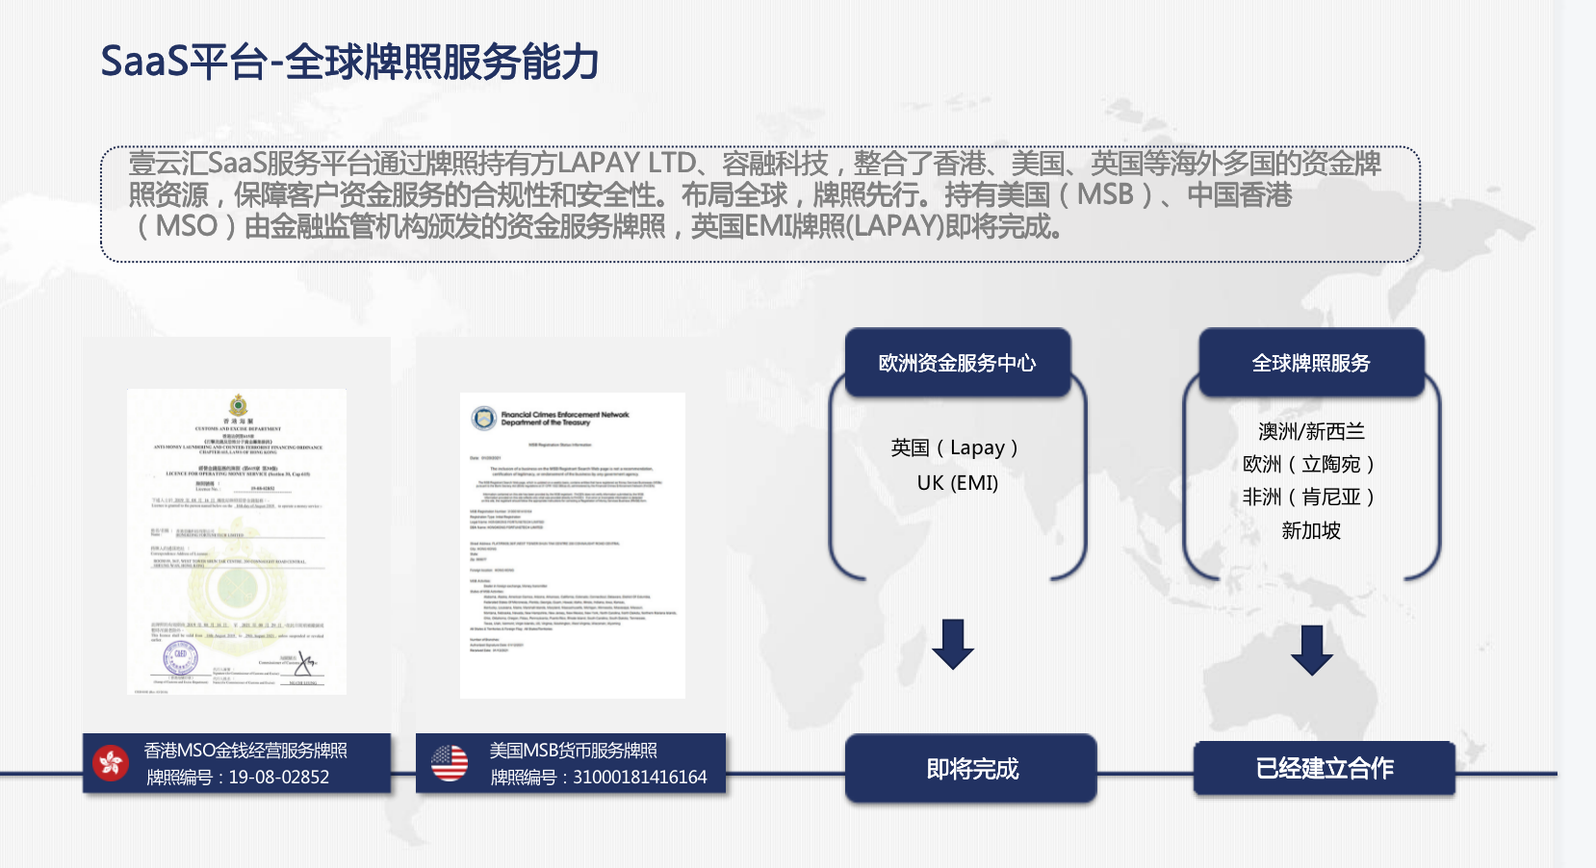Click licence number 31000181416164
Image resolution: width=1596 pixels, height=868 pixels.
click(x=640, y=777)
